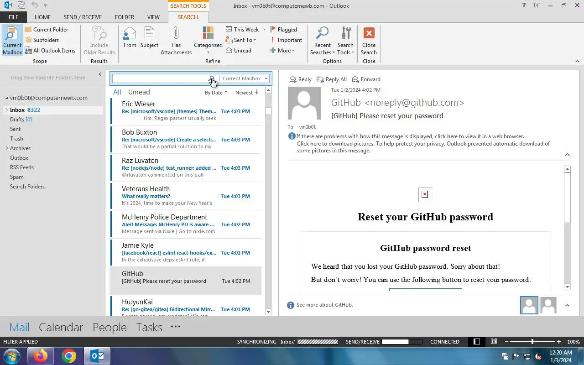Open Search Tools menu
Viewport: 584px width, 365px height.
pyautogui.click(x=346, y=41)
